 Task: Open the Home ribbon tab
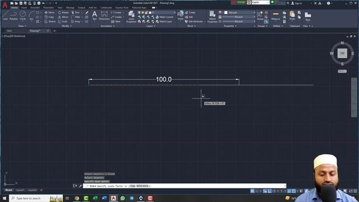(14, 7)
